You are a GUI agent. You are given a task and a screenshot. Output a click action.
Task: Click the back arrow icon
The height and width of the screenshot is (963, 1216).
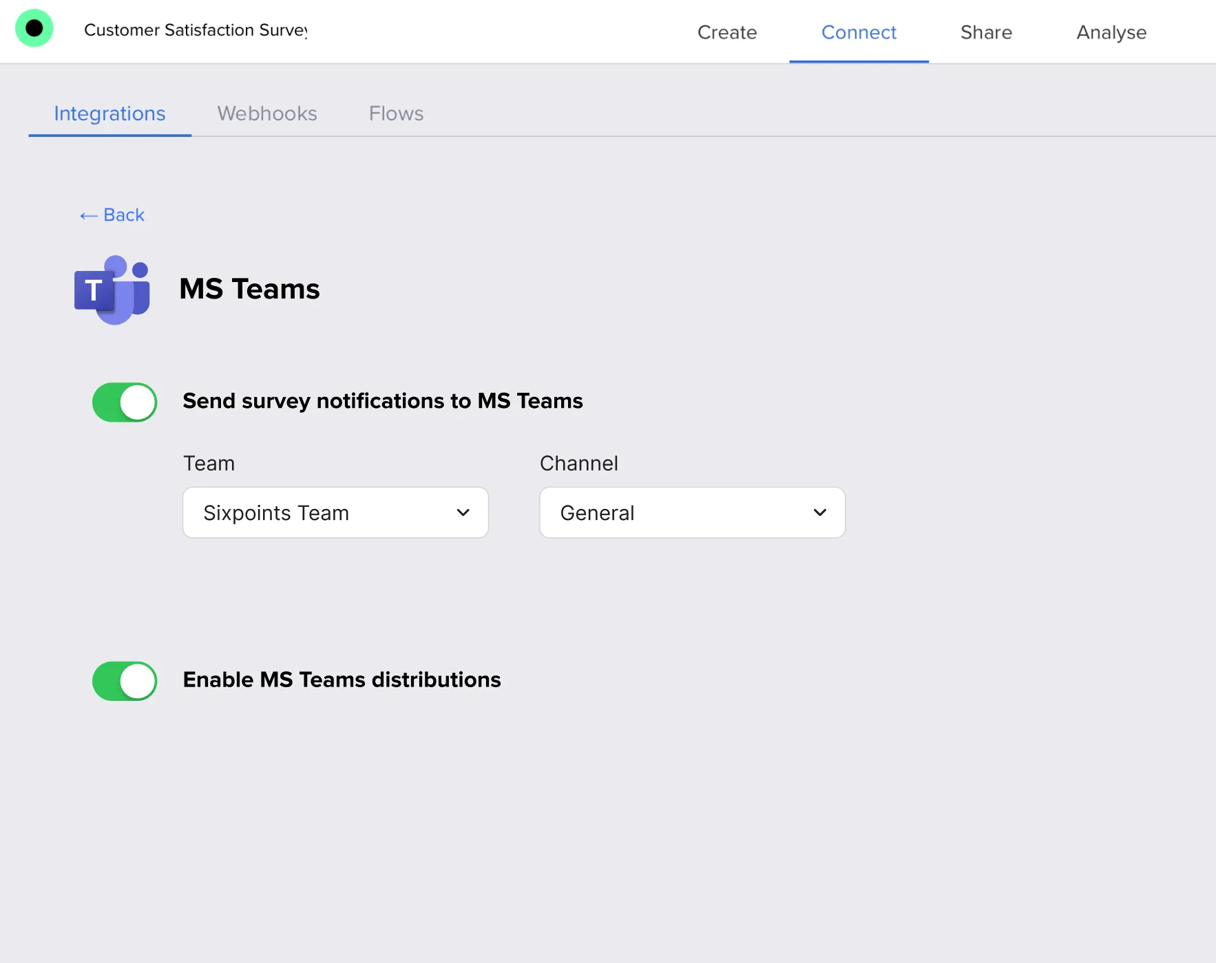pos(87,215)
